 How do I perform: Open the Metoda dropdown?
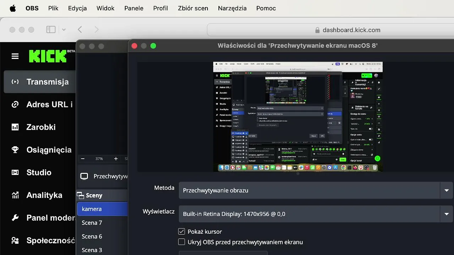pos(316,191)
